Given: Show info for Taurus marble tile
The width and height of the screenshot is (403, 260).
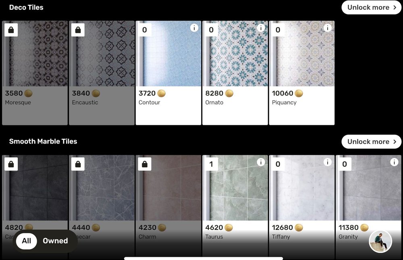Looking at the screenshot, I should coord(261,162).
